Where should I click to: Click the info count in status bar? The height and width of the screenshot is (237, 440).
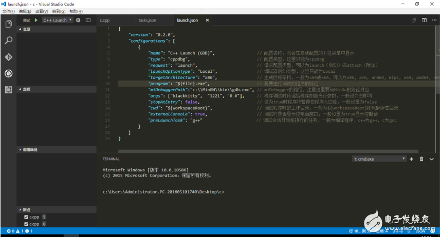(x=29, y=231)
